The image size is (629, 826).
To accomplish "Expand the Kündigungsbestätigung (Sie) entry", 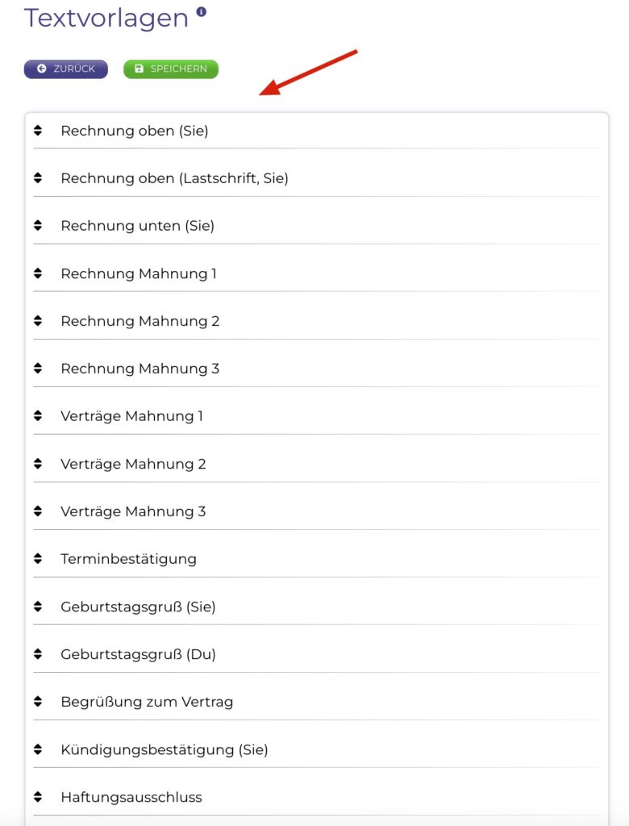I will coord(164,749).
